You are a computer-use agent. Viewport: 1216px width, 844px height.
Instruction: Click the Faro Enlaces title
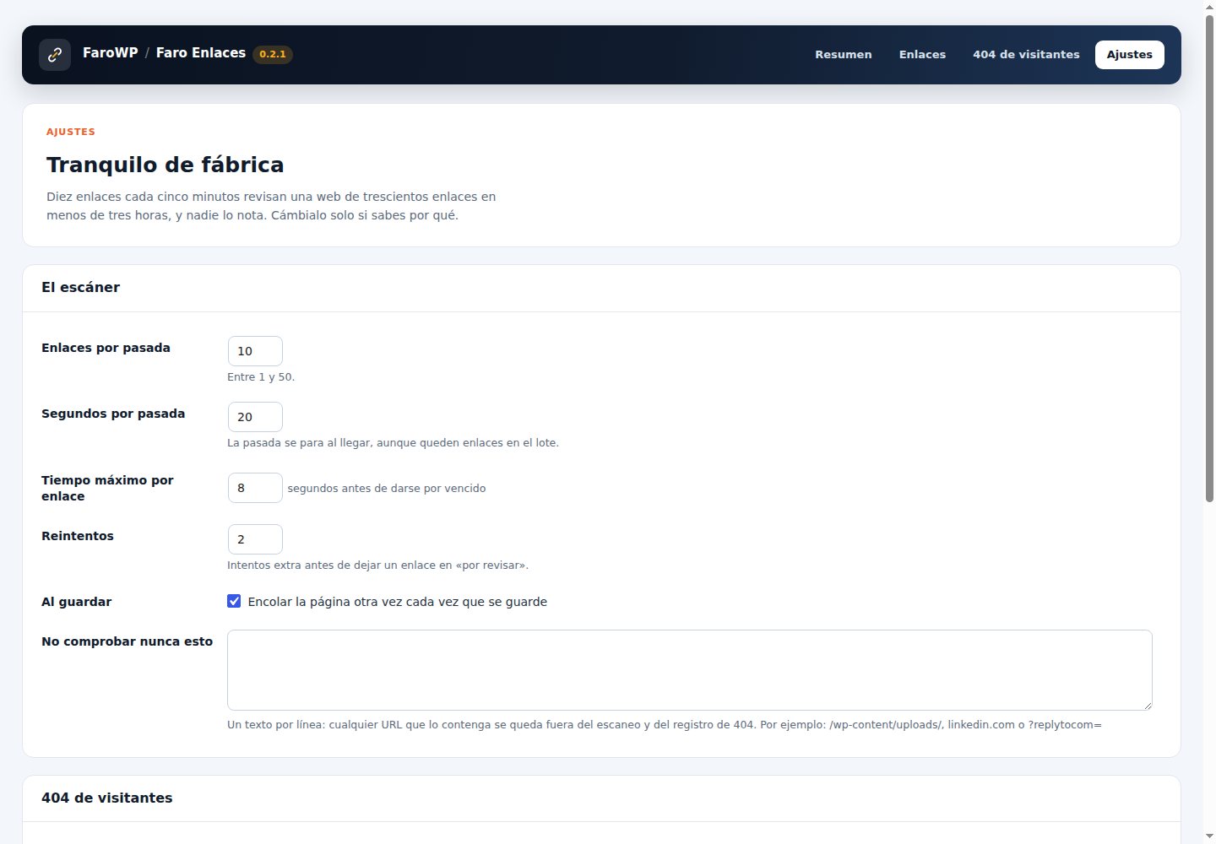(201, 53)
